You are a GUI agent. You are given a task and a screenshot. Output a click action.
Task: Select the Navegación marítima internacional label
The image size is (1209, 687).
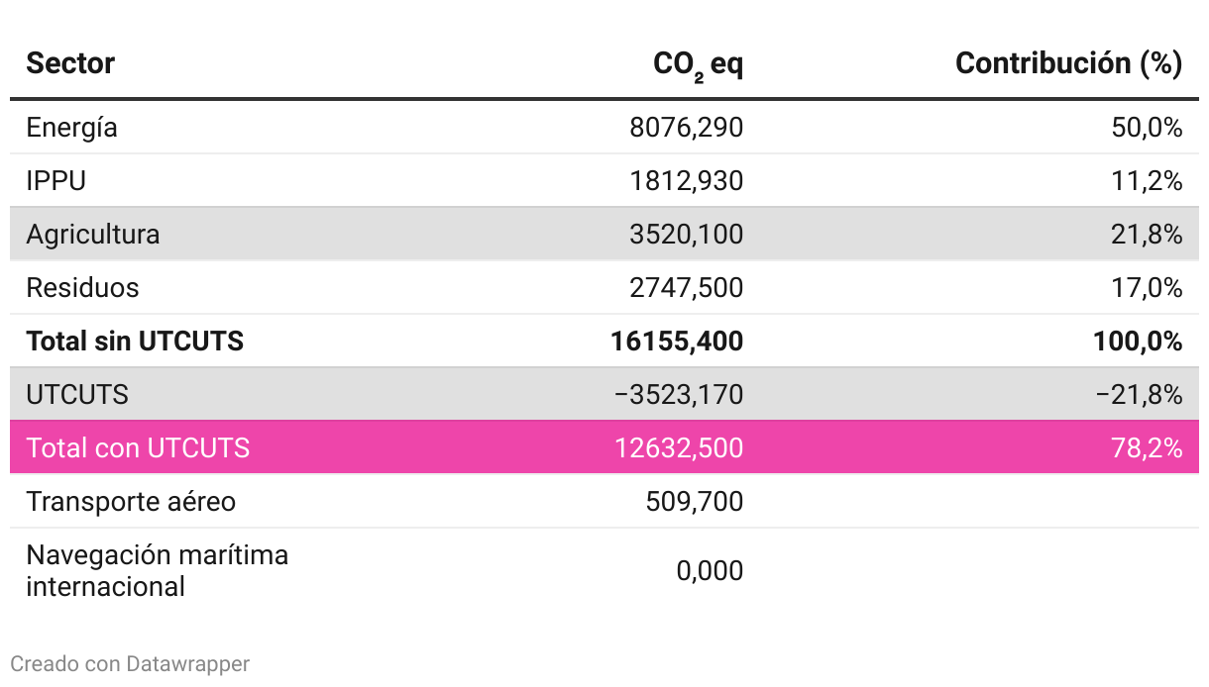pyautogui.click(x=157, y=570)
